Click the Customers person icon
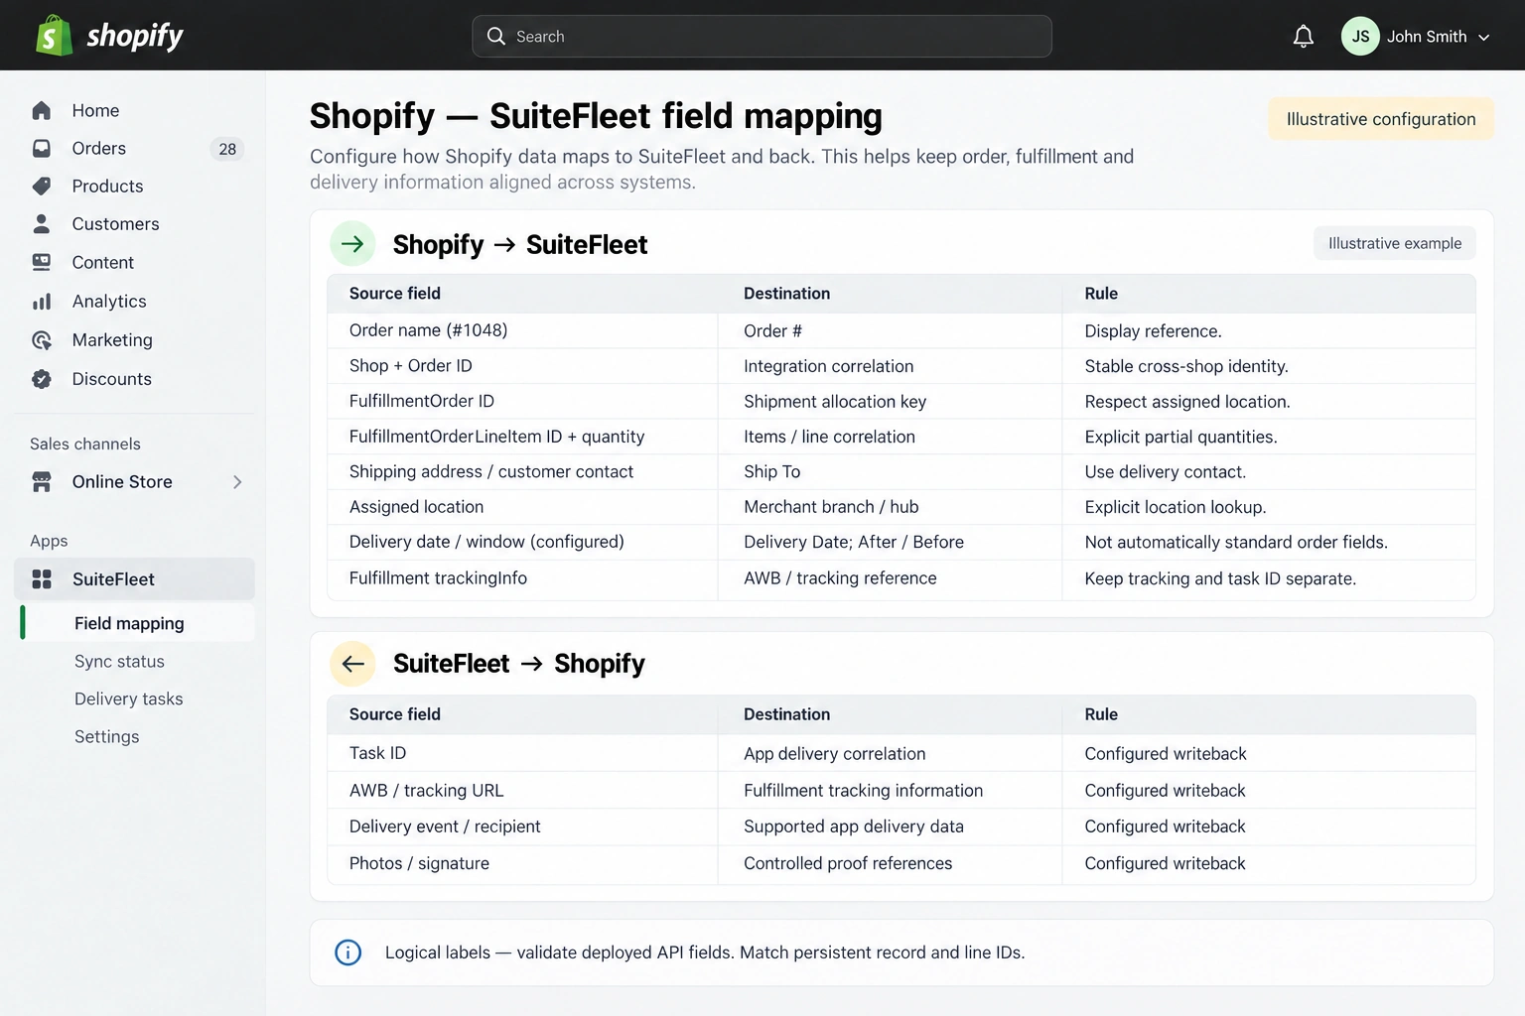 pyautogui.click(x=42, y=223)
